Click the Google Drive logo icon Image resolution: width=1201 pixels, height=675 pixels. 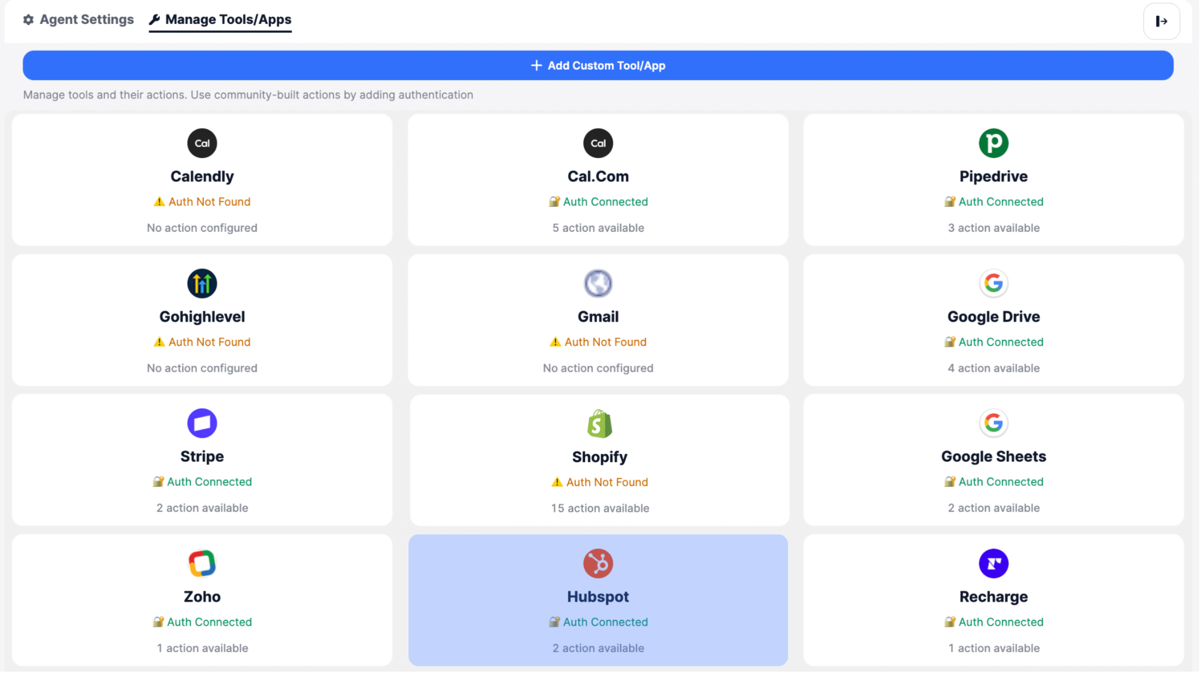point(993,284)
